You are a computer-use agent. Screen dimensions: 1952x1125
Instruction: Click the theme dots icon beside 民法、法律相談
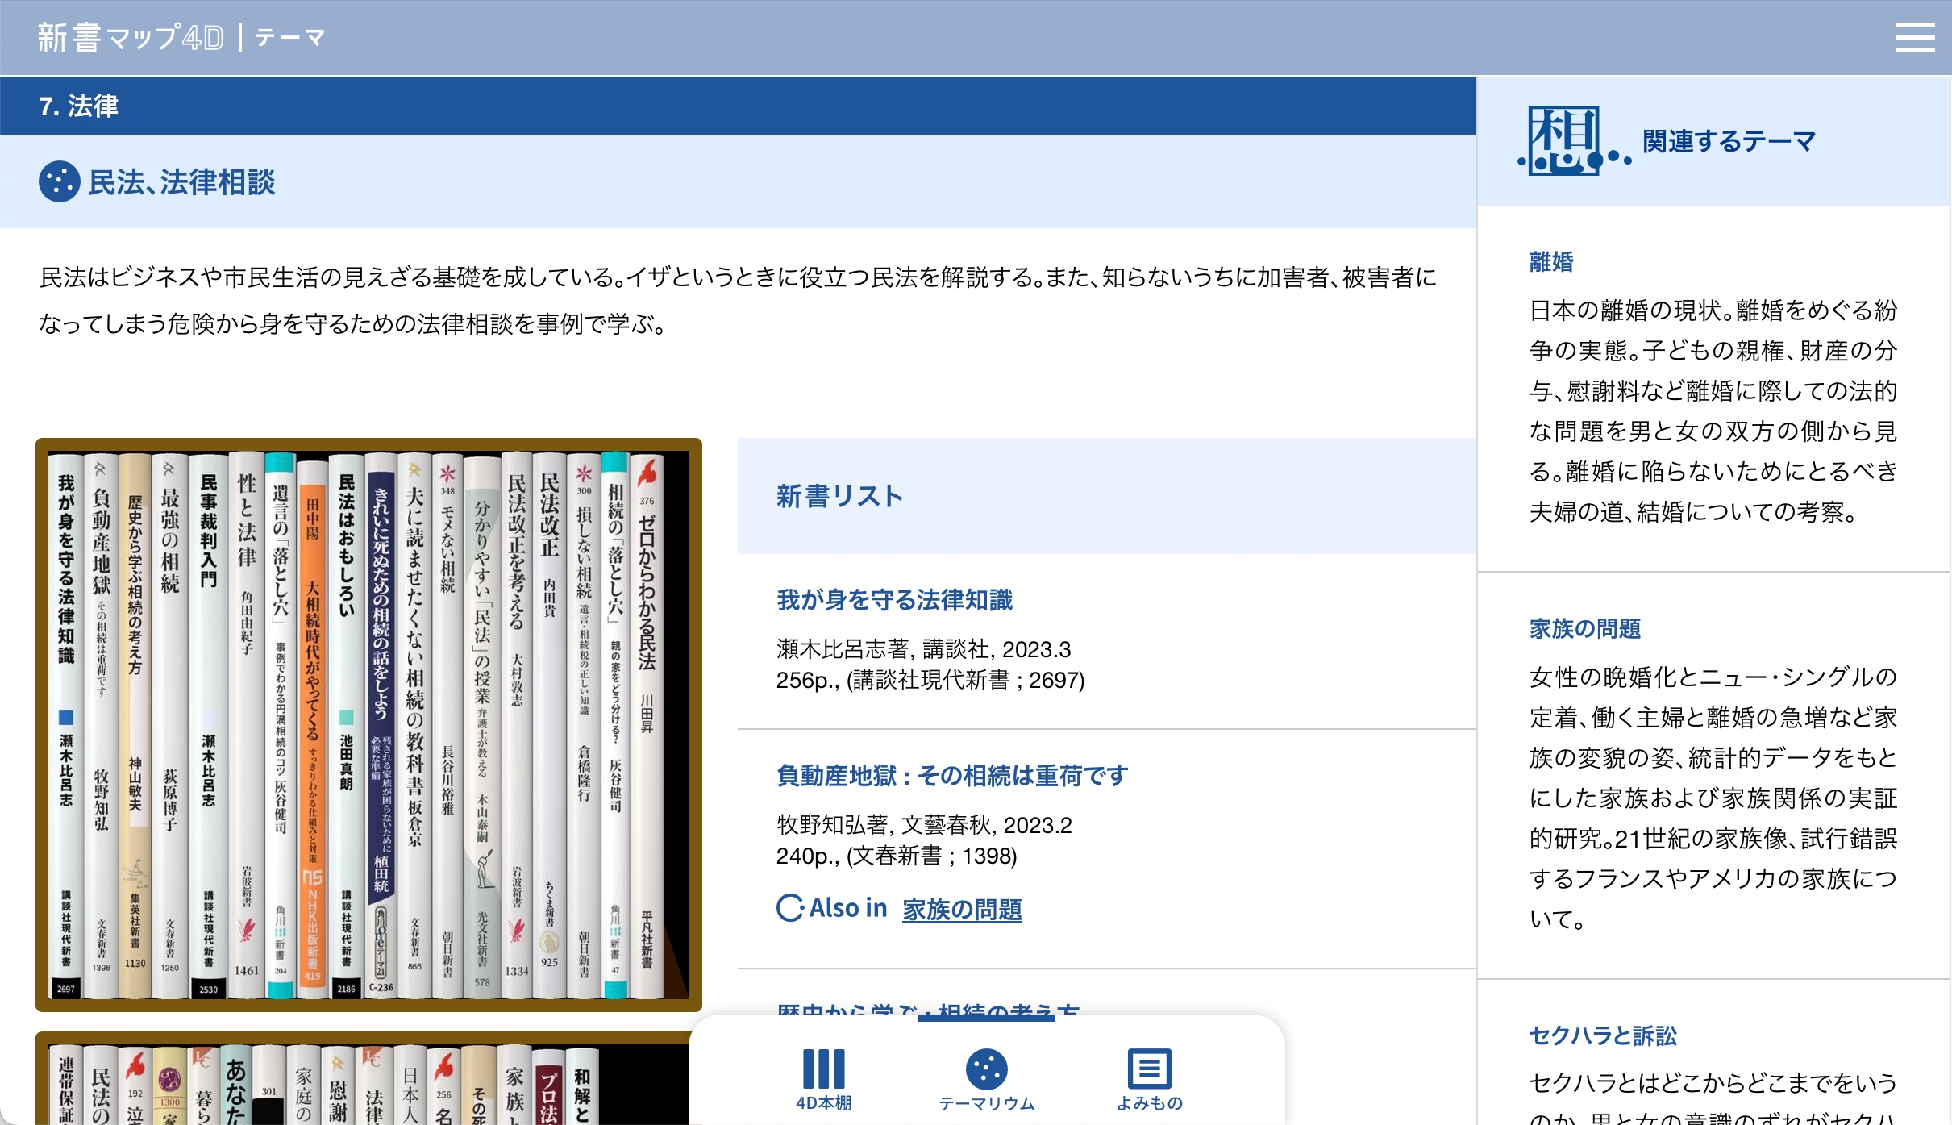click(59, 181)
